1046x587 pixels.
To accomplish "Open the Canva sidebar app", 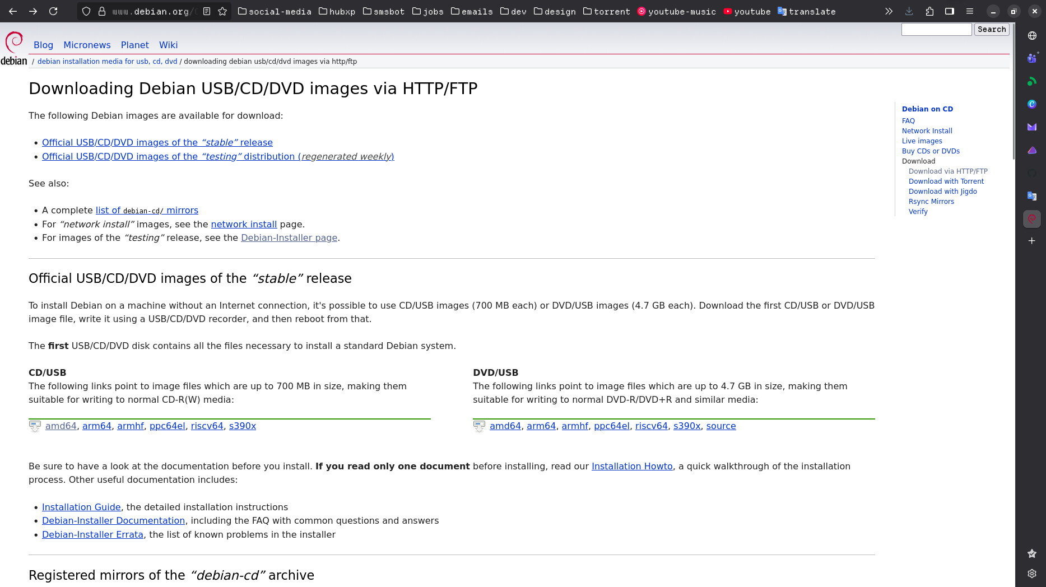I will point(1031,104).
